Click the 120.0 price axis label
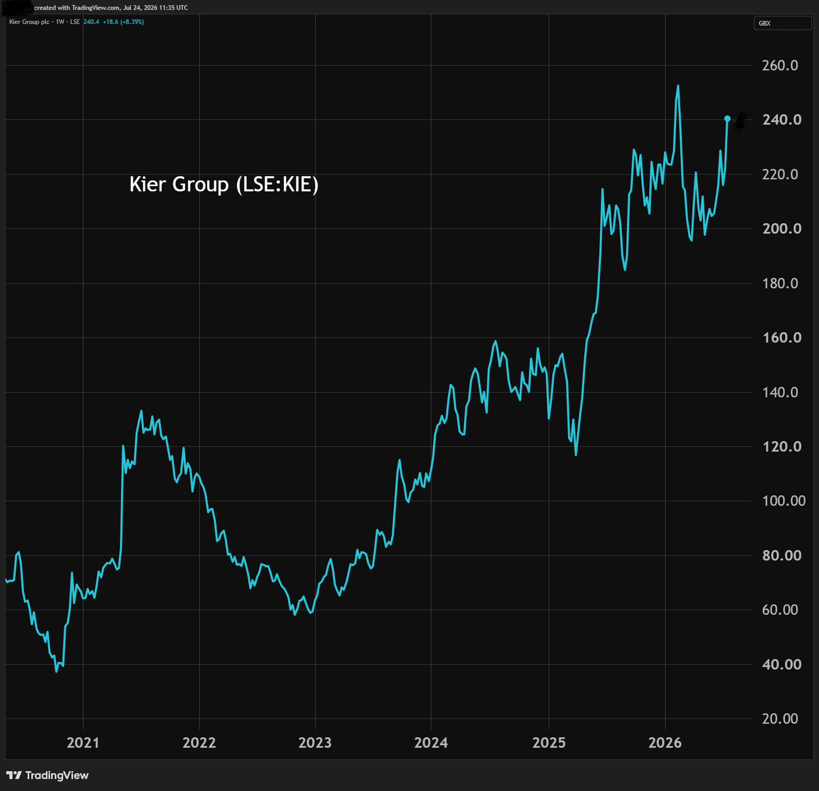 point(781,446)
